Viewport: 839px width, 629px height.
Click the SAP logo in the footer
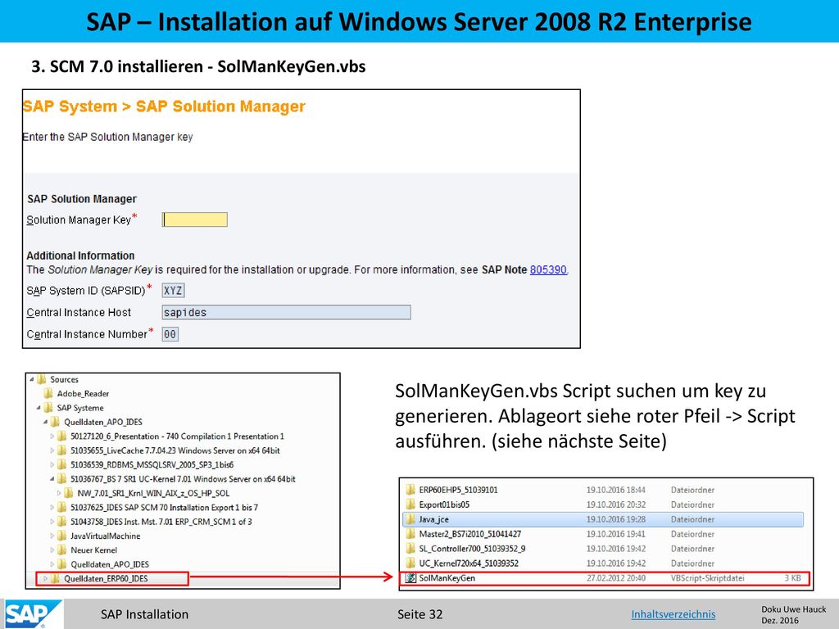coord(33,614)
